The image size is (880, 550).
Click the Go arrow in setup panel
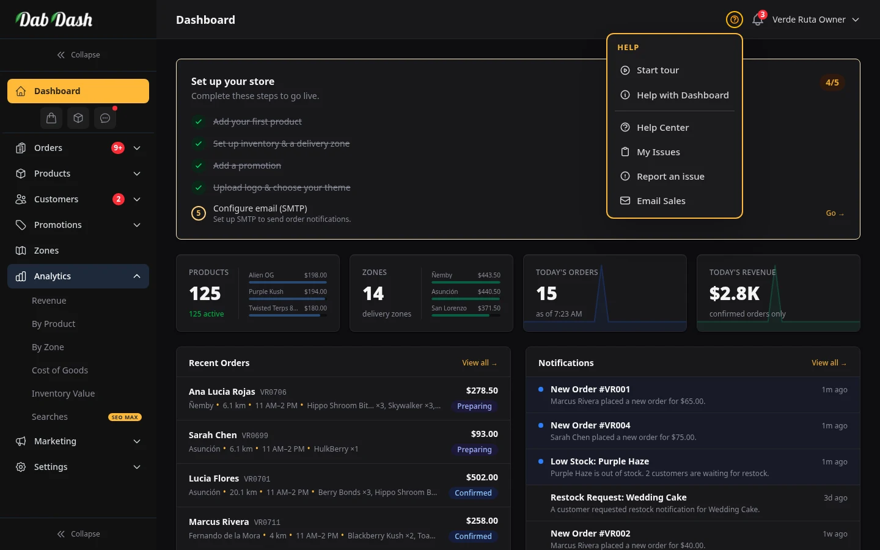(835, 213)
